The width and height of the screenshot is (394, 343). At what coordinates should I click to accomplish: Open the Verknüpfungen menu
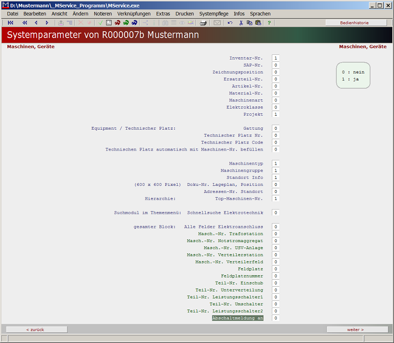click(x=134, y=14)
